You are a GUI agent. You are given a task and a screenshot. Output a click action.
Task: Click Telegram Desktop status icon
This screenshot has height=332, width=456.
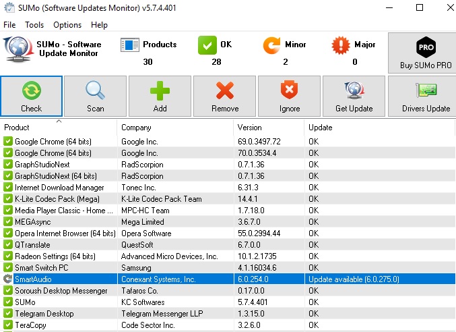coord(8,313)
